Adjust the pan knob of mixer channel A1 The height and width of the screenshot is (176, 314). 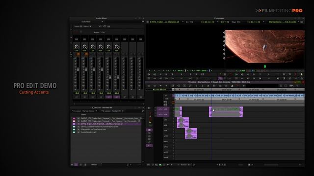[x=77, y=47]
